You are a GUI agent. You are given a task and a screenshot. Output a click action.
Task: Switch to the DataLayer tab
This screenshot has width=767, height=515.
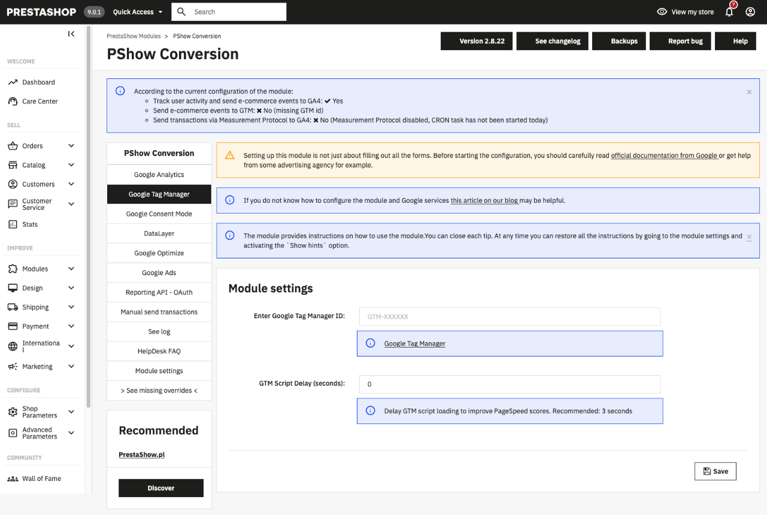159,234
